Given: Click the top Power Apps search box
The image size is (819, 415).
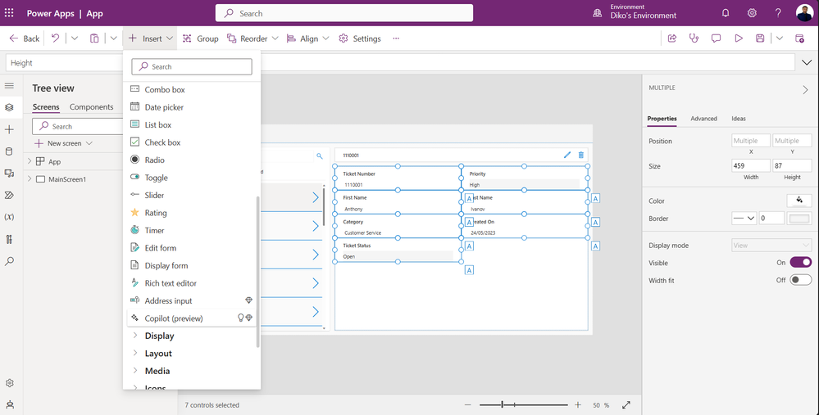Looking at the screenshot, I should 344,14.
